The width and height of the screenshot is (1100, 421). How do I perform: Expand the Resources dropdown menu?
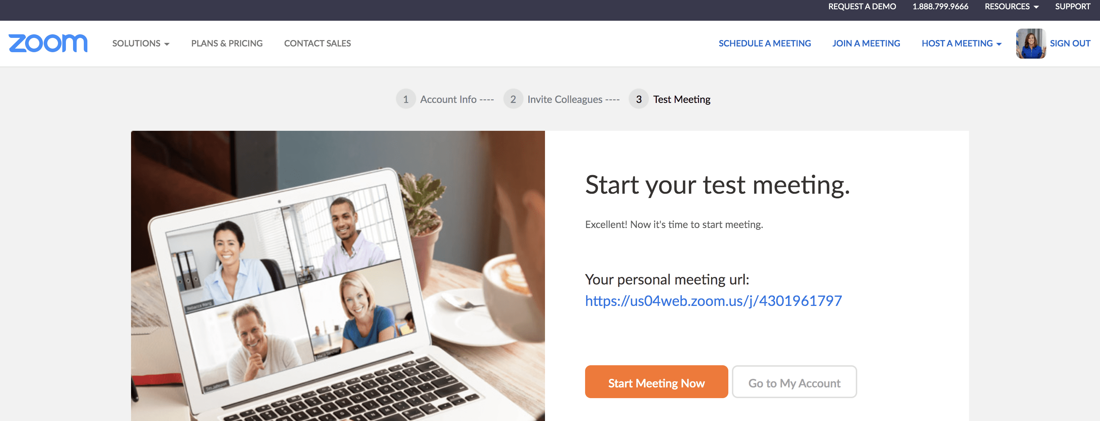click(x=1012, y=6)
